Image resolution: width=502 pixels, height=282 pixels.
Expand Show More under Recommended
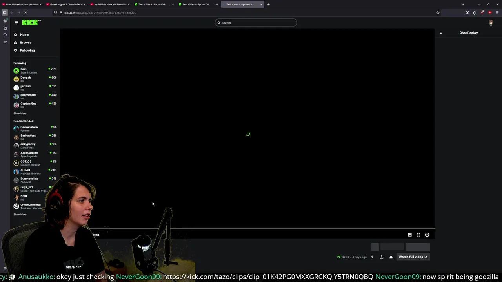click(20, 215)
